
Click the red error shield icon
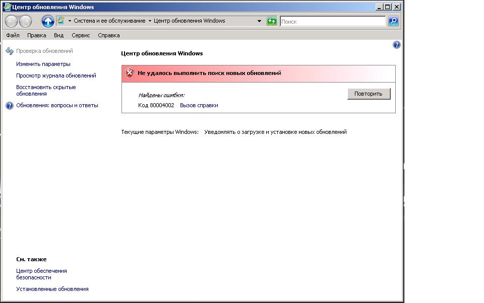click(130, 73)
